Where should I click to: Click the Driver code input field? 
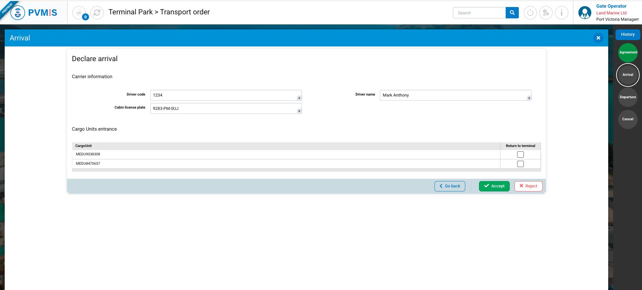pyautogui.click(x=224, y=95)
